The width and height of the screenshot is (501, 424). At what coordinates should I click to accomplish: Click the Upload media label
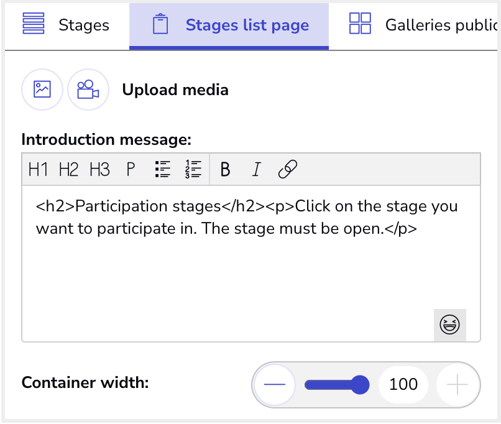point(175,90)
